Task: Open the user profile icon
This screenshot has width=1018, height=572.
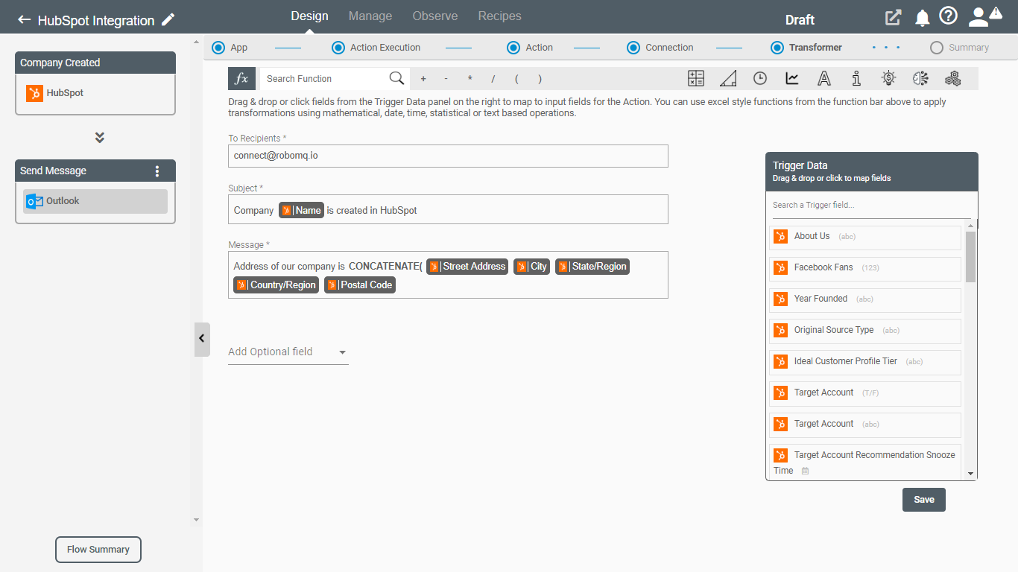Action: [978, 17]
